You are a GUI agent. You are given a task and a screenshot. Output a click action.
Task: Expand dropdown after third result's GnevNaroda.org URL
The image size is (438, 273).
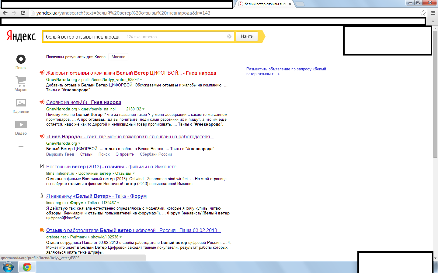pyautogui.click(x=79, y=143)
